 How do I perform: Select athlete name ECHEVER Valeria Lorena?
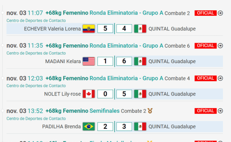[x=52, y=29]
